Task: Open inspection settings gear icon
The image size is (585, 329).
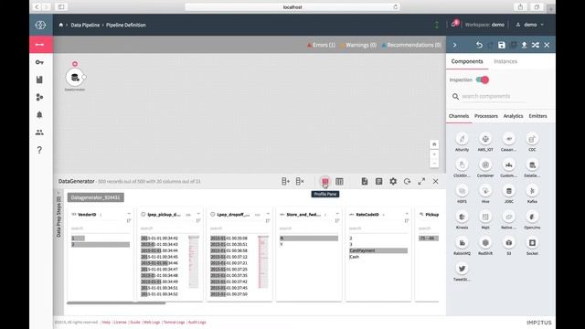Action: pyautogui.click(x=393, y=181)
